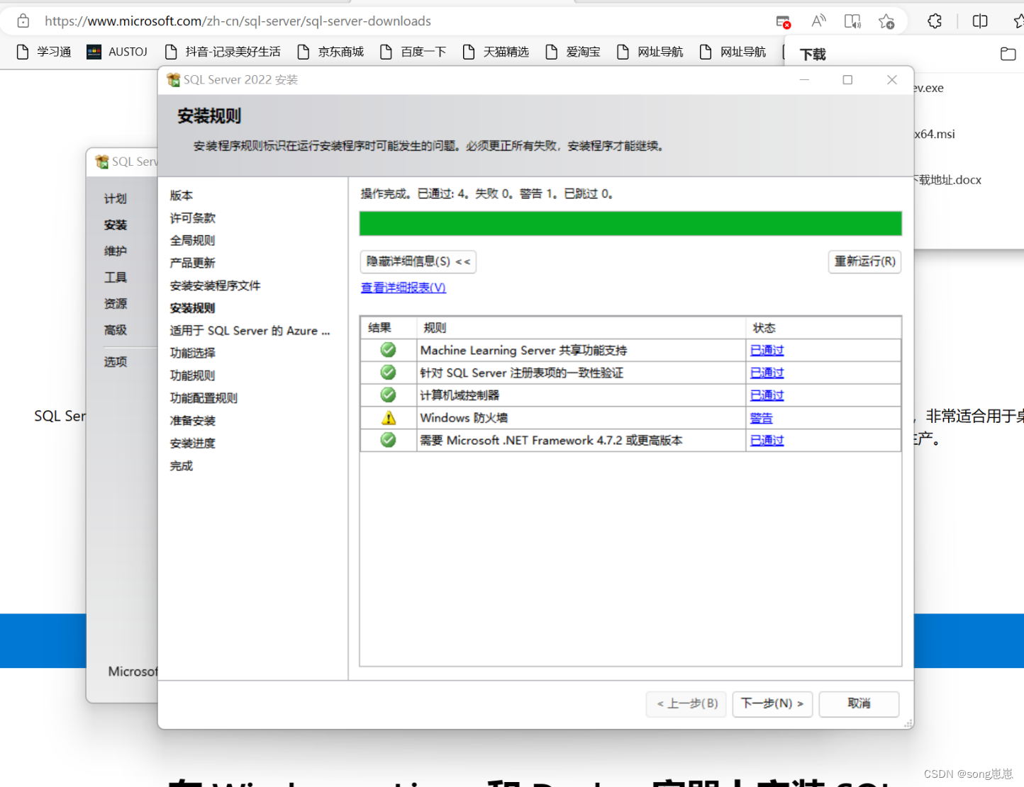Click SQL Server 2022 setup title icon
This screenshot has width=1024, height=787.
click(173, 80)
